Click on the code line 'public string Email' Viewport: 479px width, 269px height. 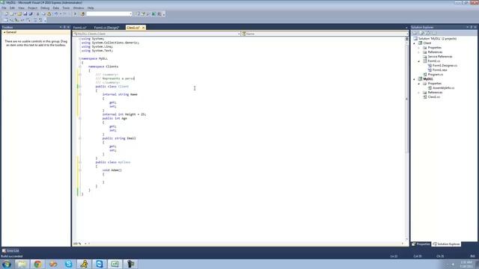tap(119, 138)
